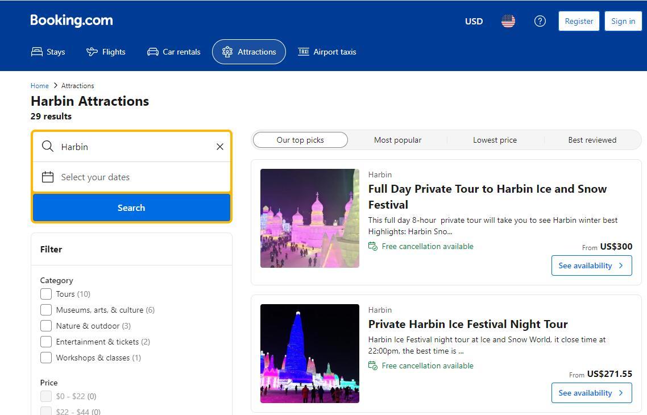This screenshot has width=647, height=415.
Task: Open Stays section from navigation
Action: (48, 52)
